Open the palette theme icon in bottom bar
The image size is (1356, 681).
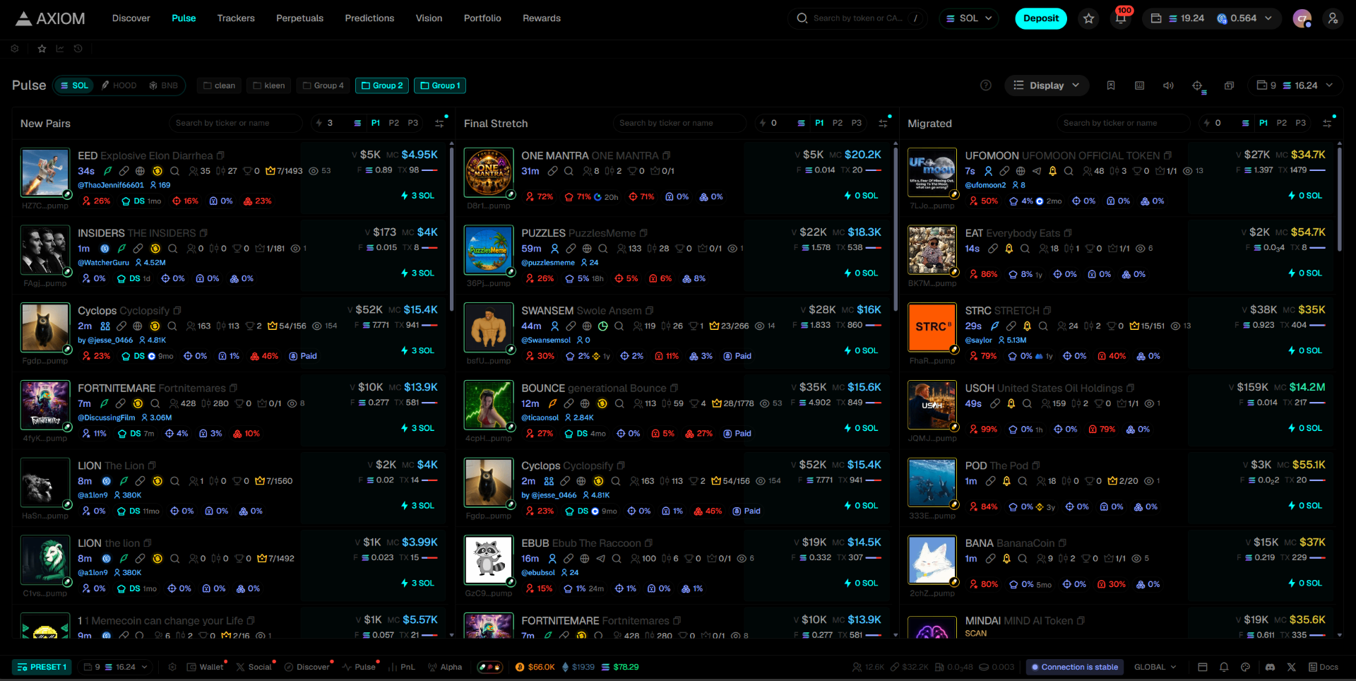click(1245, 667)
